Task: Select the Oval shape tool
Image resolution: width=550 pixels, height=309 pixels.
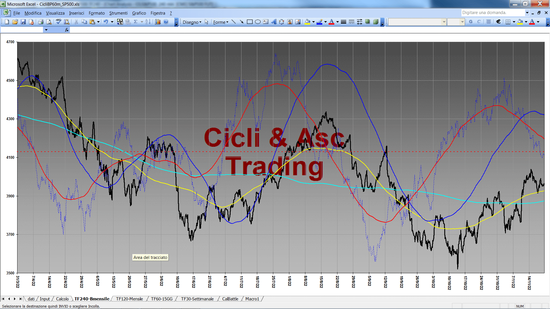Action: 258,22
